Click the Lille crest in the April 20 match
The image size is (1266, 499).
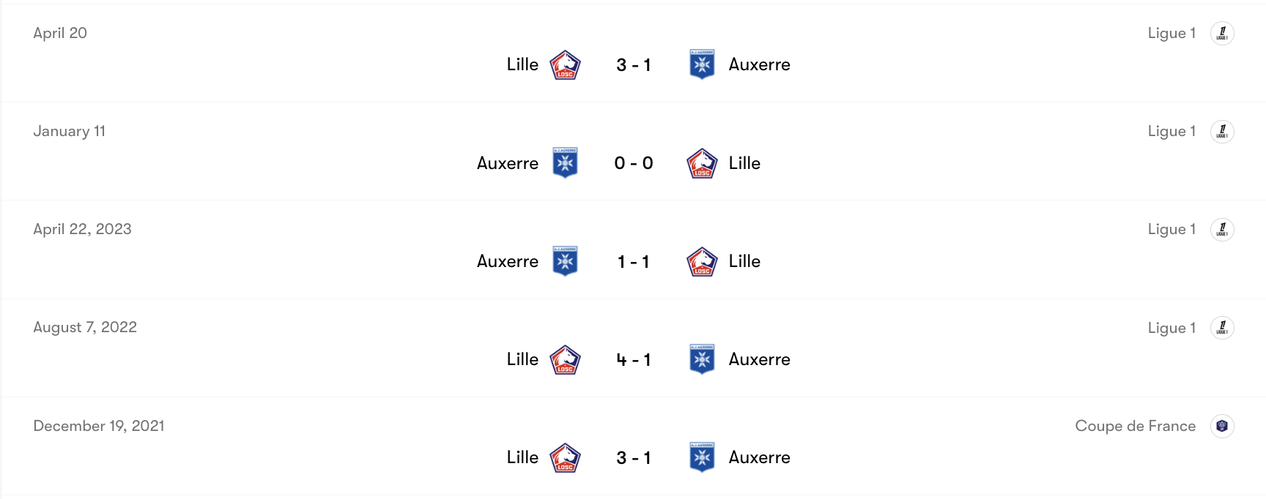pos(563,64)
